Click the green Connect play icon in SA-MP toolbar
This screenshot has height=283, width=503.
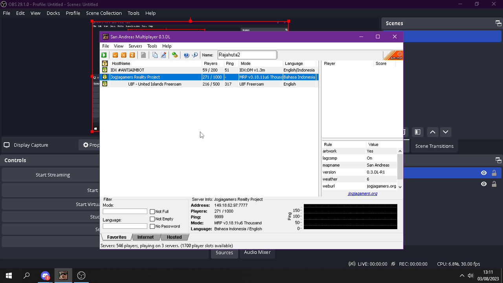pos(104,55)
